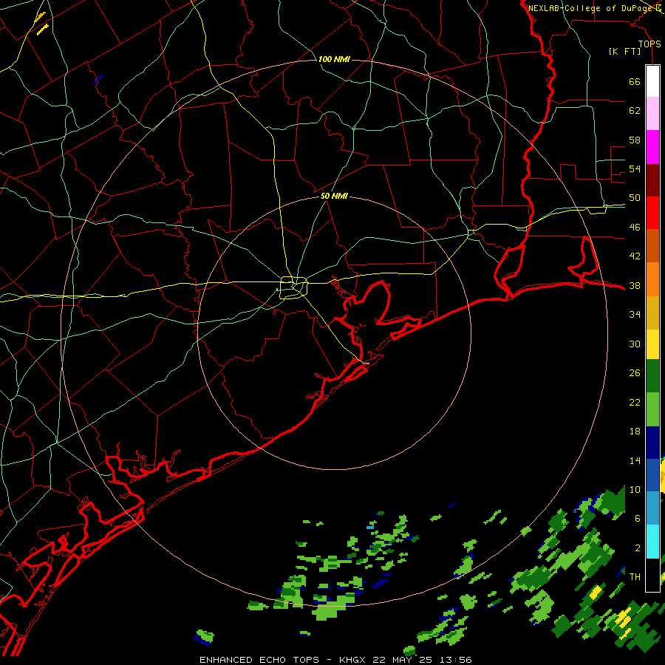Click the '13:56' timestamp
665x665 pixels.
tap(455, 660)
